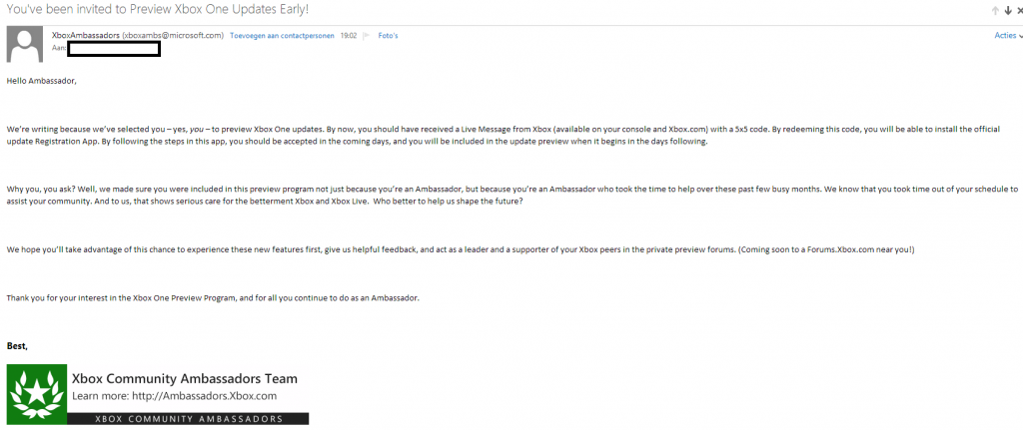
Task: Click the redacted recipient field after Aan
Action: 114,49
